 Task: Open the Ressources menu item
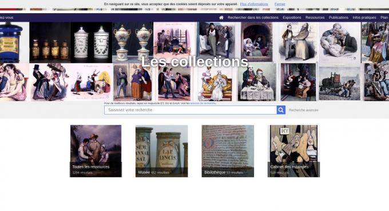(x=315, y=18)
